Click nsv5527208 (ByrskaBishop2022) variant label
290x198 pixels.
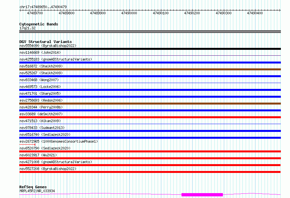48,169
